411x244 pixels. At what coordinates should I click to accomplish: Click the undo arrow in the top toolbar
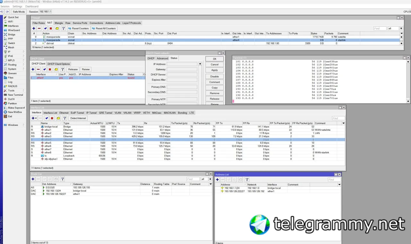pos(2,12)
